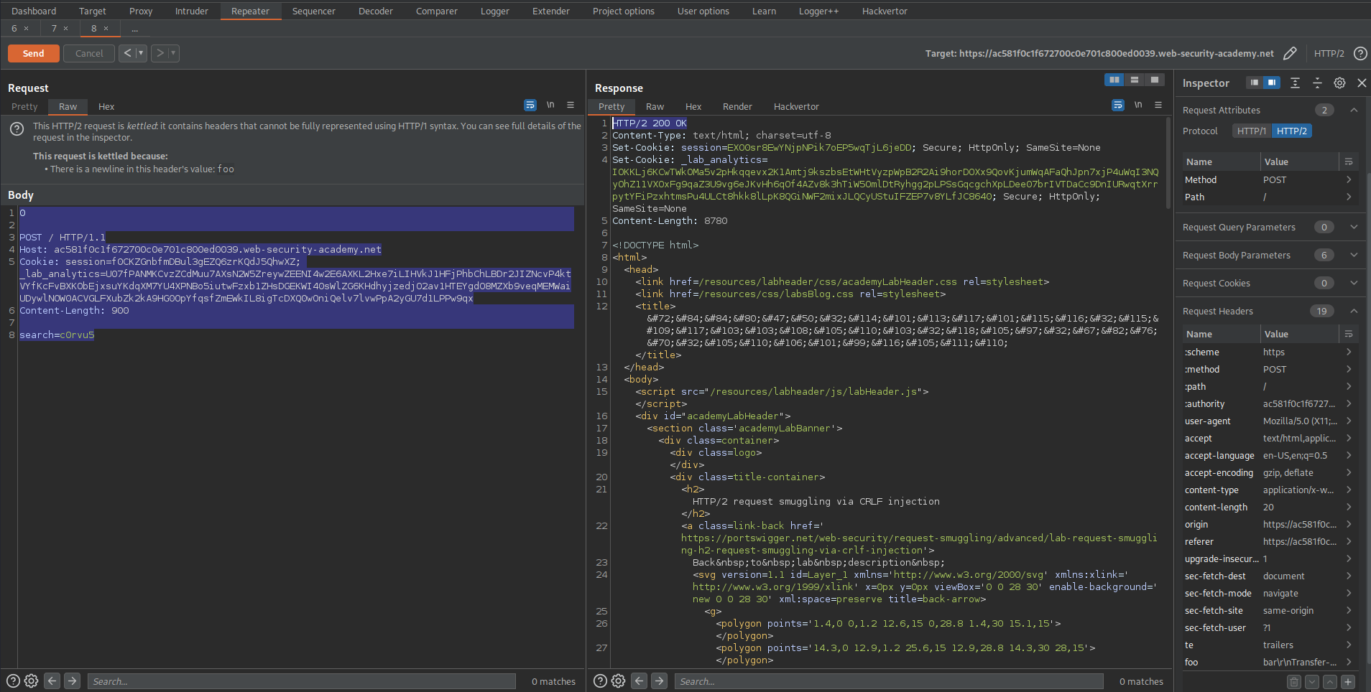Open the Proxy tab
The image size is (1371, 692).
[141, 11]
